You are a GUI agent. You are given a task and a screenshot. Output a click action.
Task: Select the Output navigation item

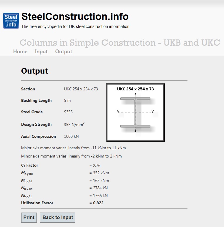64,52
